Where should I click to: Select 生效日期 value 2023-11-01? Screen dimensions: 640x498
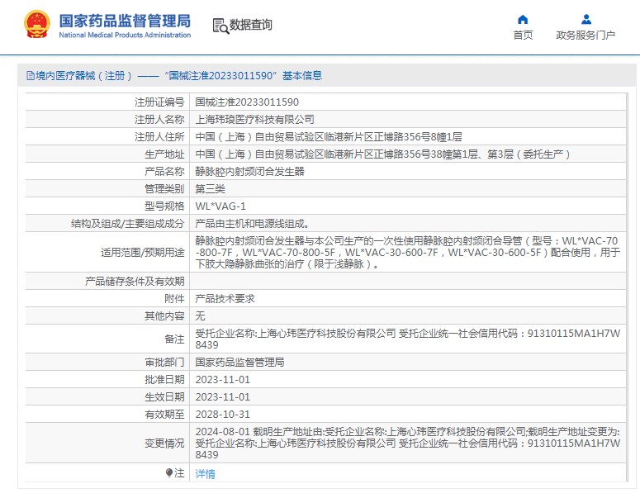point(222,396)
